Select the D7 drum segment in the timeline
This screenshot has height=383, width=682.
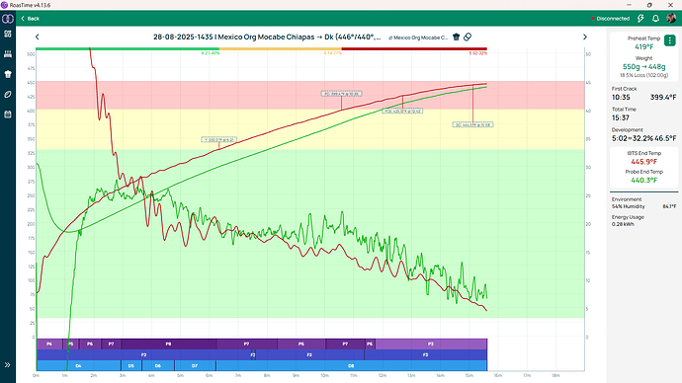click(195, 365)
